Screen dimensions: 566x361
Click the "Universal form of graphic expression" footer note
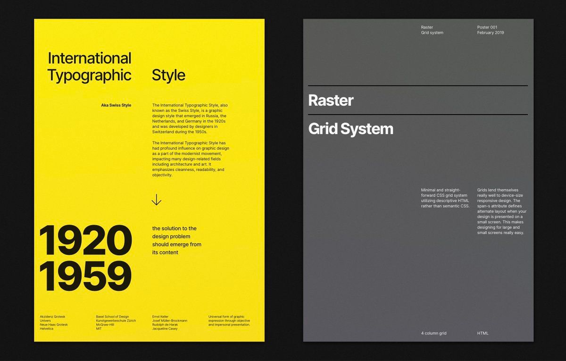click(x=229, y=320)
